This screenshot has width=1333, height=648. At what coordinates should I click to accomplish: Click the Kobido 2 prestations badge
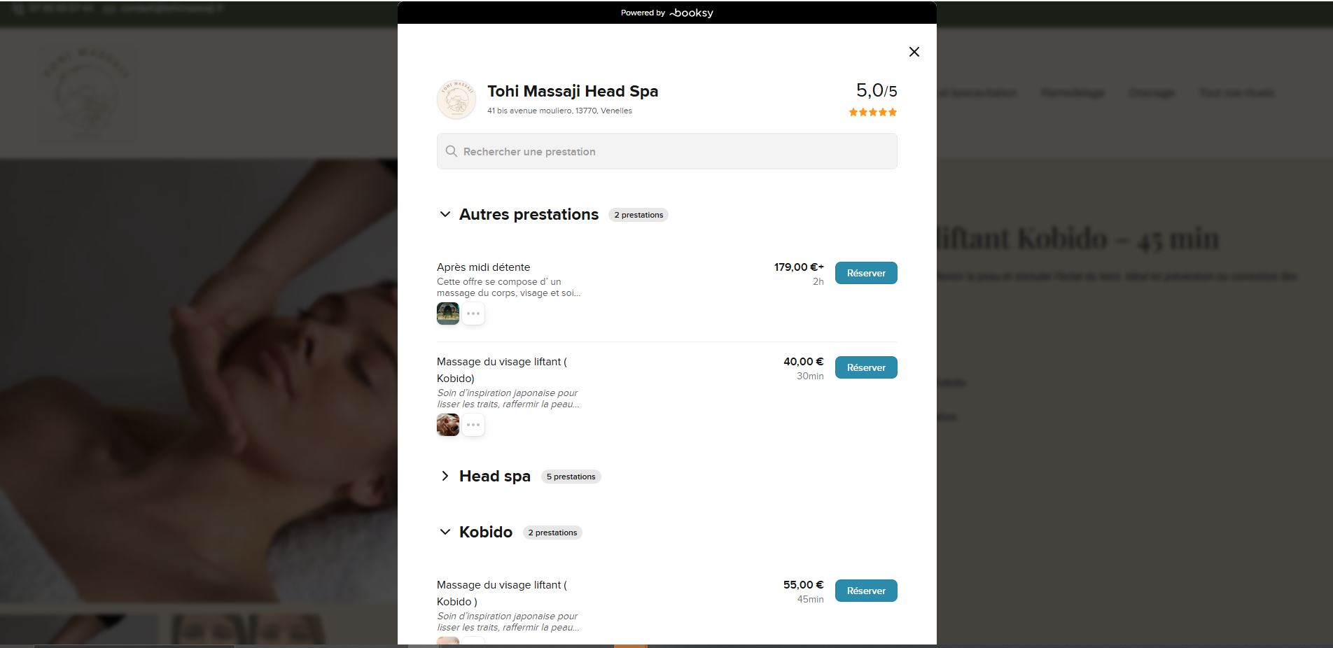(552, 533)
